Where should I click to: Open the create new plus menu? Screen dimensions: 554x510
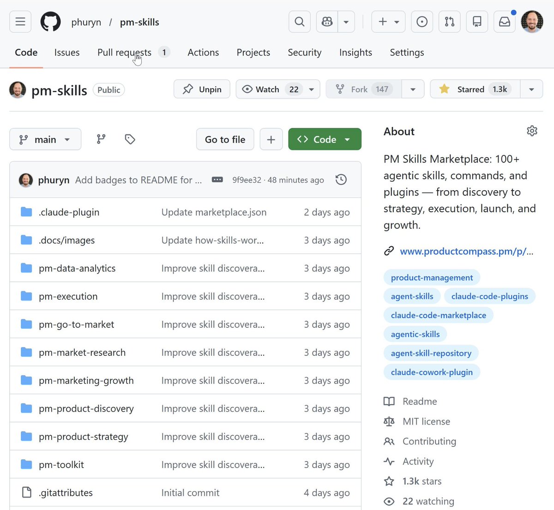click(x=389, y=22)
